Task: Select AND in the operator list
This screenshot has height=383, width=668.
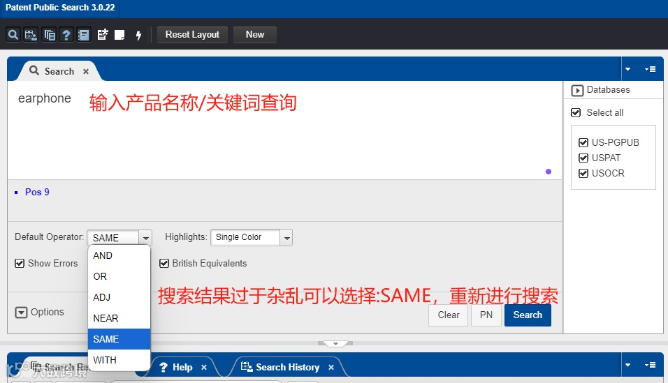Action: [x=119, y=255]
